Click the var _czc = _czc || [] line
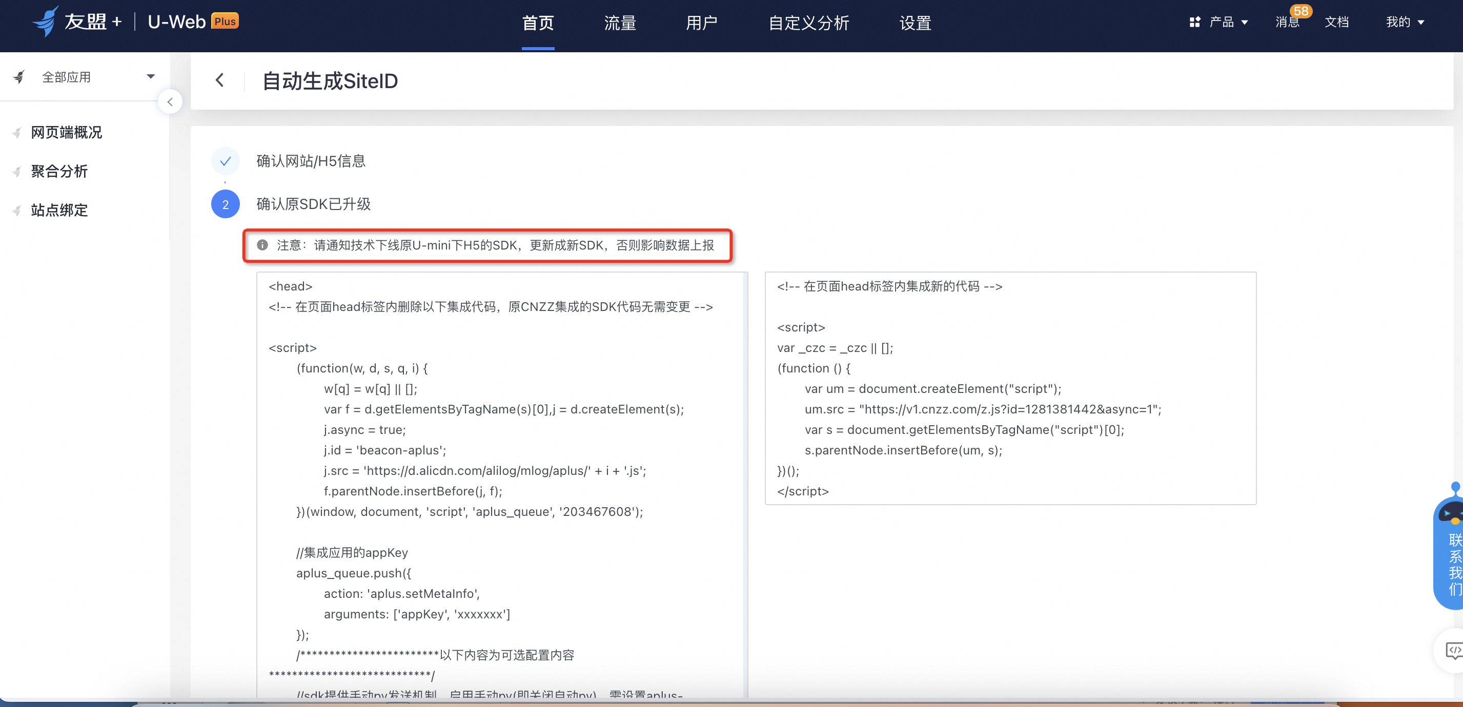 coord(835,348)
